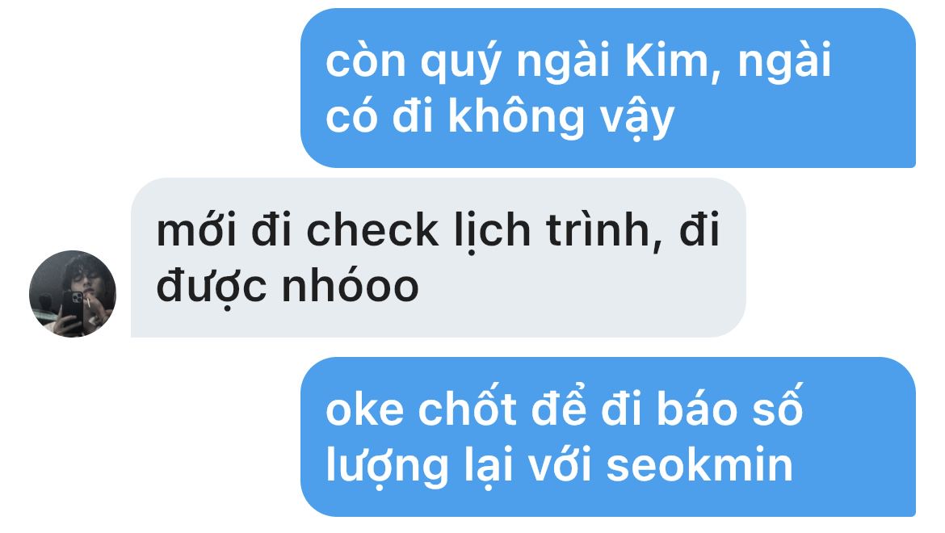The height and width of the screenshot is (533, 945).
Task: Click 'không vậy' in the top bubble
Action: pos(561,117)
